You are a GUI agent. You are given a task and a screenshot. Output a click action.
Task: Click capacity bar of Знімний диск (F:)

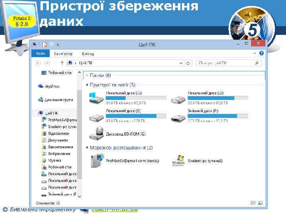tap(218, 116)
